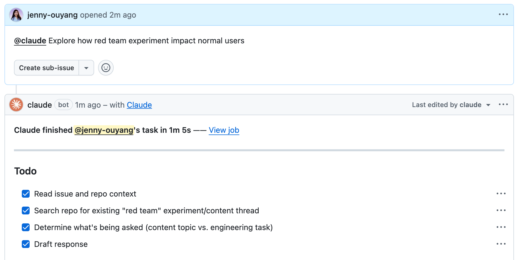
Task: Expand the Create sub-issue dropdown arrow
Action: pos(86,68)
